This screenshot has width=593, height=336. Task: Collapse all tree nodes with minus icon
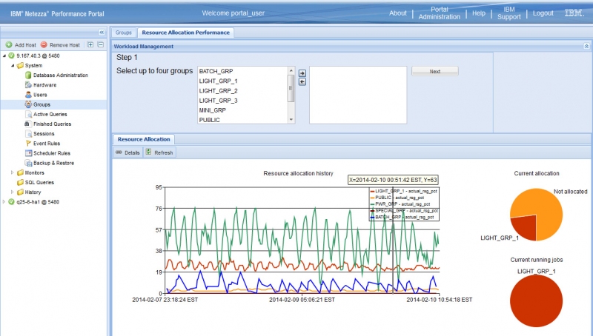click(x=101, y=44)
